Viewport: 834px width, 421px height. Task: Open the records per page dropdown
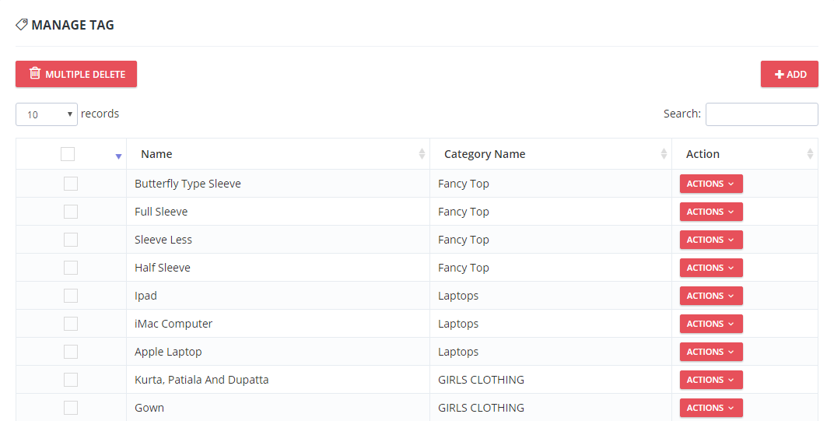point(47,114)
